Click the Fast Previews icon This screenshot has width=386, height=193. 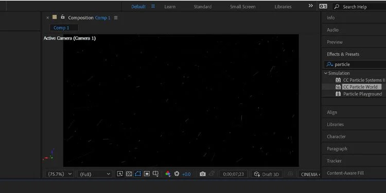(x=120, y=174)
